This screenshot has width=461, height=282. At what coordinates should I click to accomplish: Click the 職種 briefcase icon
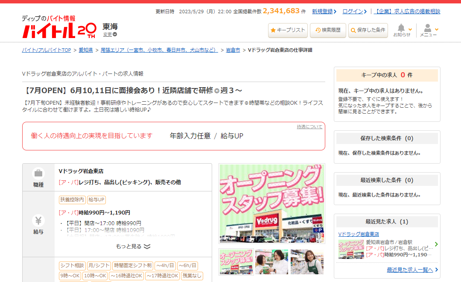pos(38,173)
